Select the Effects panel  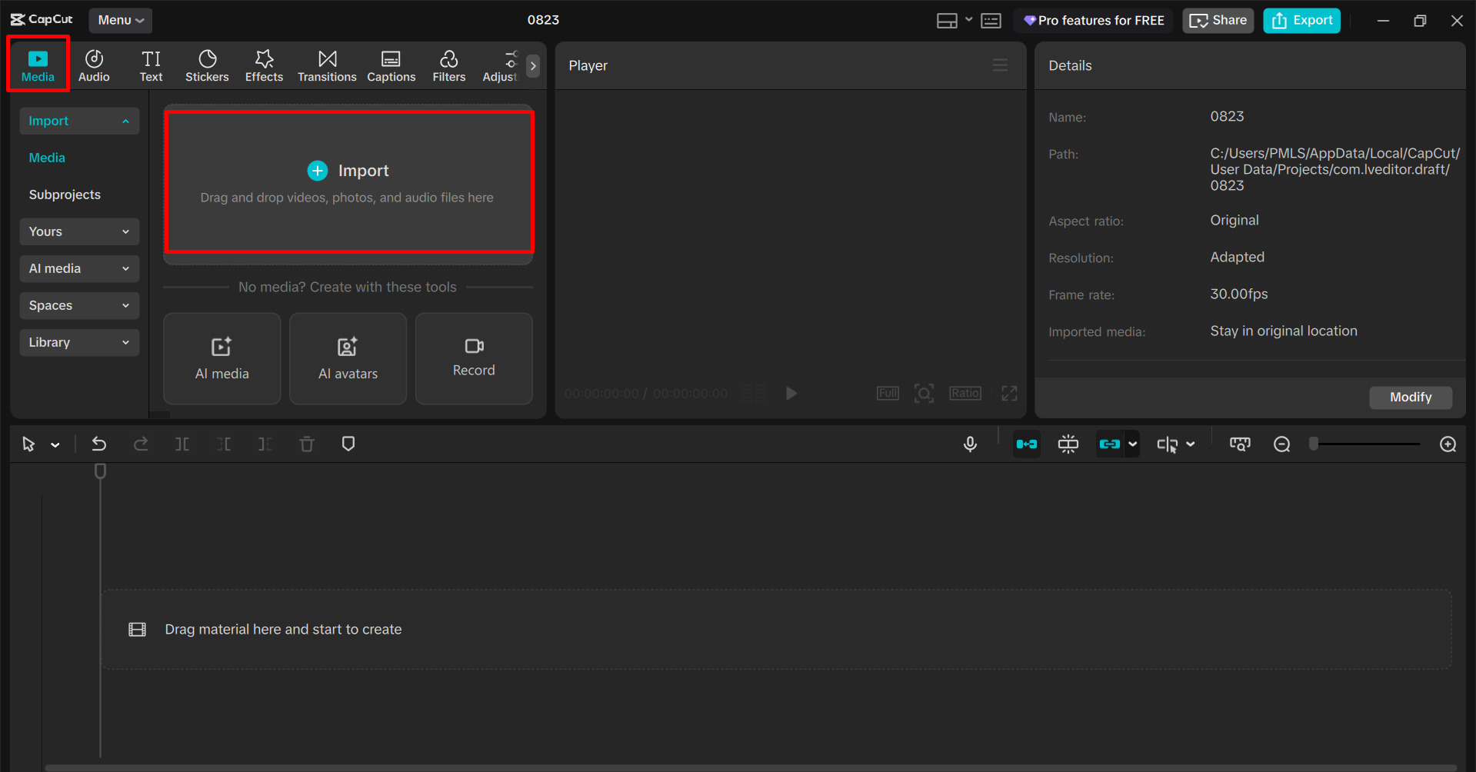[264, 65]
